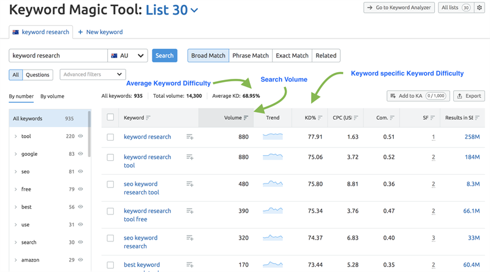Viewport: 490px width, 272px height.
Task: Check the 'keyword research tool free' checkbox
Action: click(x=110, y=211)
